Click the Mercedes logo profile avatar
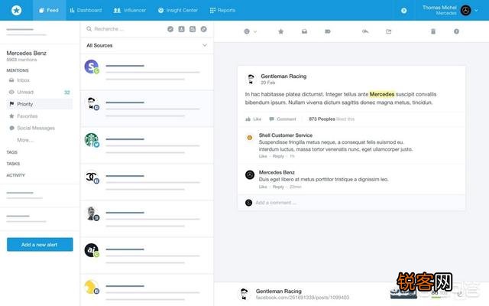Screen dimensions: 489x306 466,10
